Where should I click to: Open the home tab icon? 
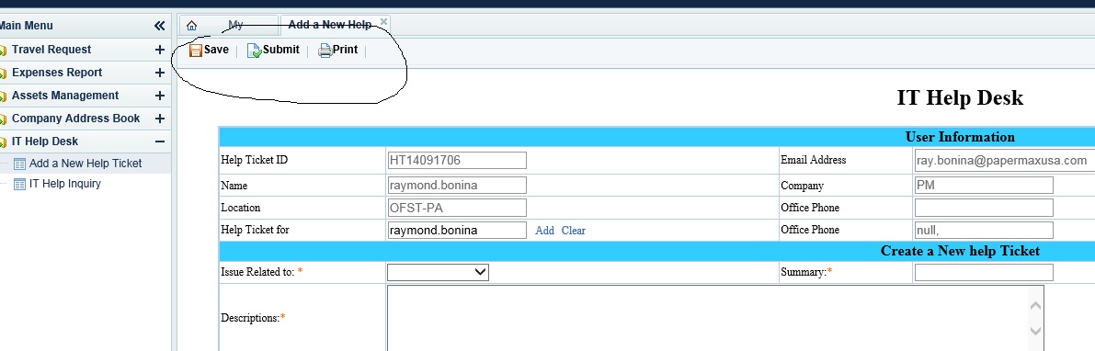(191, 26)
